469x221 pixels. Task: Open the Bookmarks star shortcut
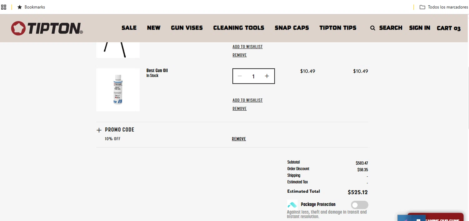click(x=31, y=7)
